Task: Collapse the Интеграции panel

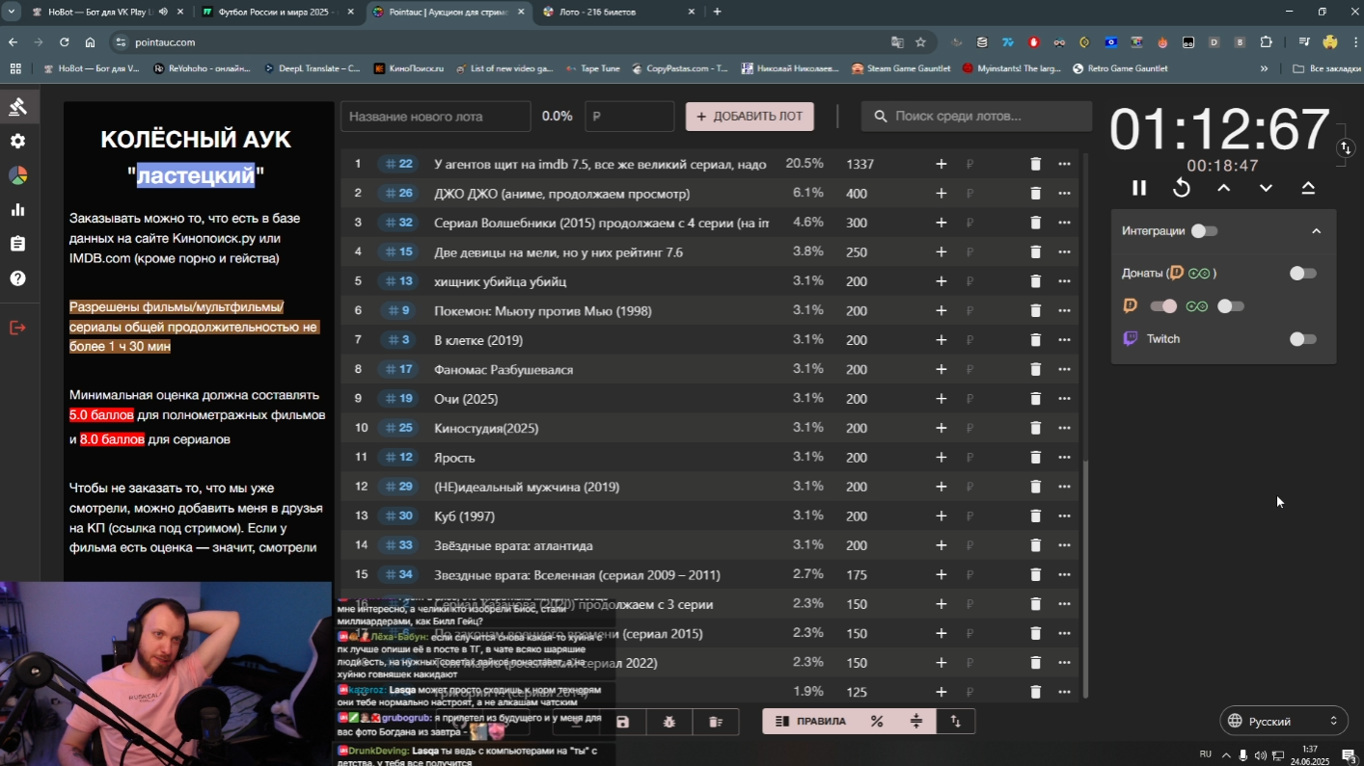Action: [1316, 231]
